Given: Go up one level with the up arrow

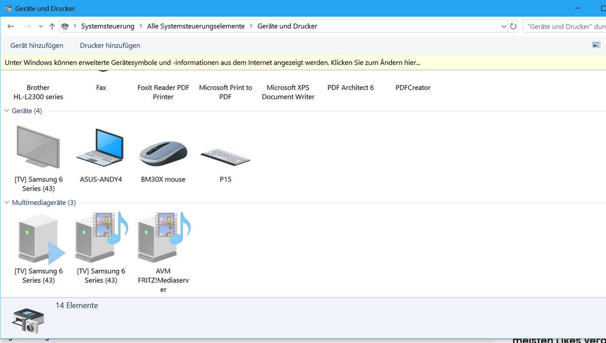Looking at the screenshot, I should pos(52,26).
